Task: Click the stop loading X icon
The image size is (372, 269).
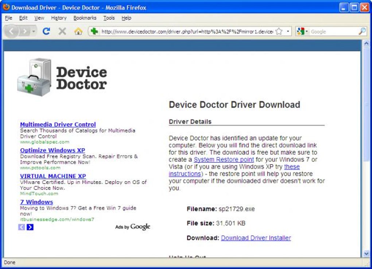Action: coord(62,31)
